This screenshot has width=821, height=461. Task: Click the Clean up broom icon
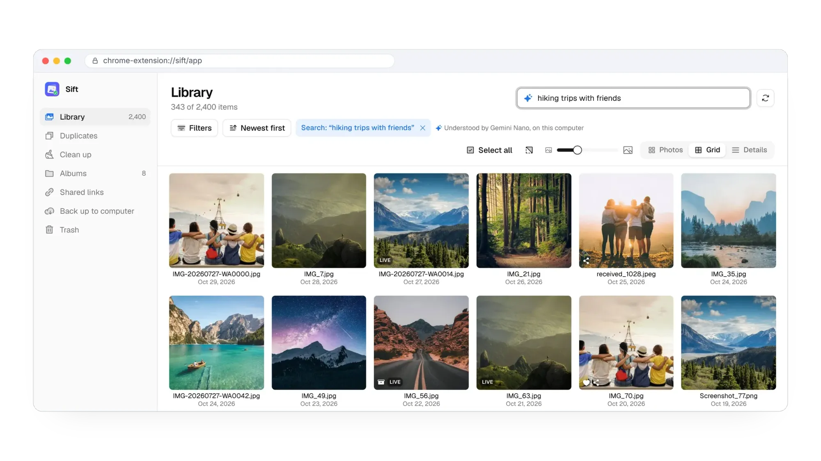coord(49,154)
